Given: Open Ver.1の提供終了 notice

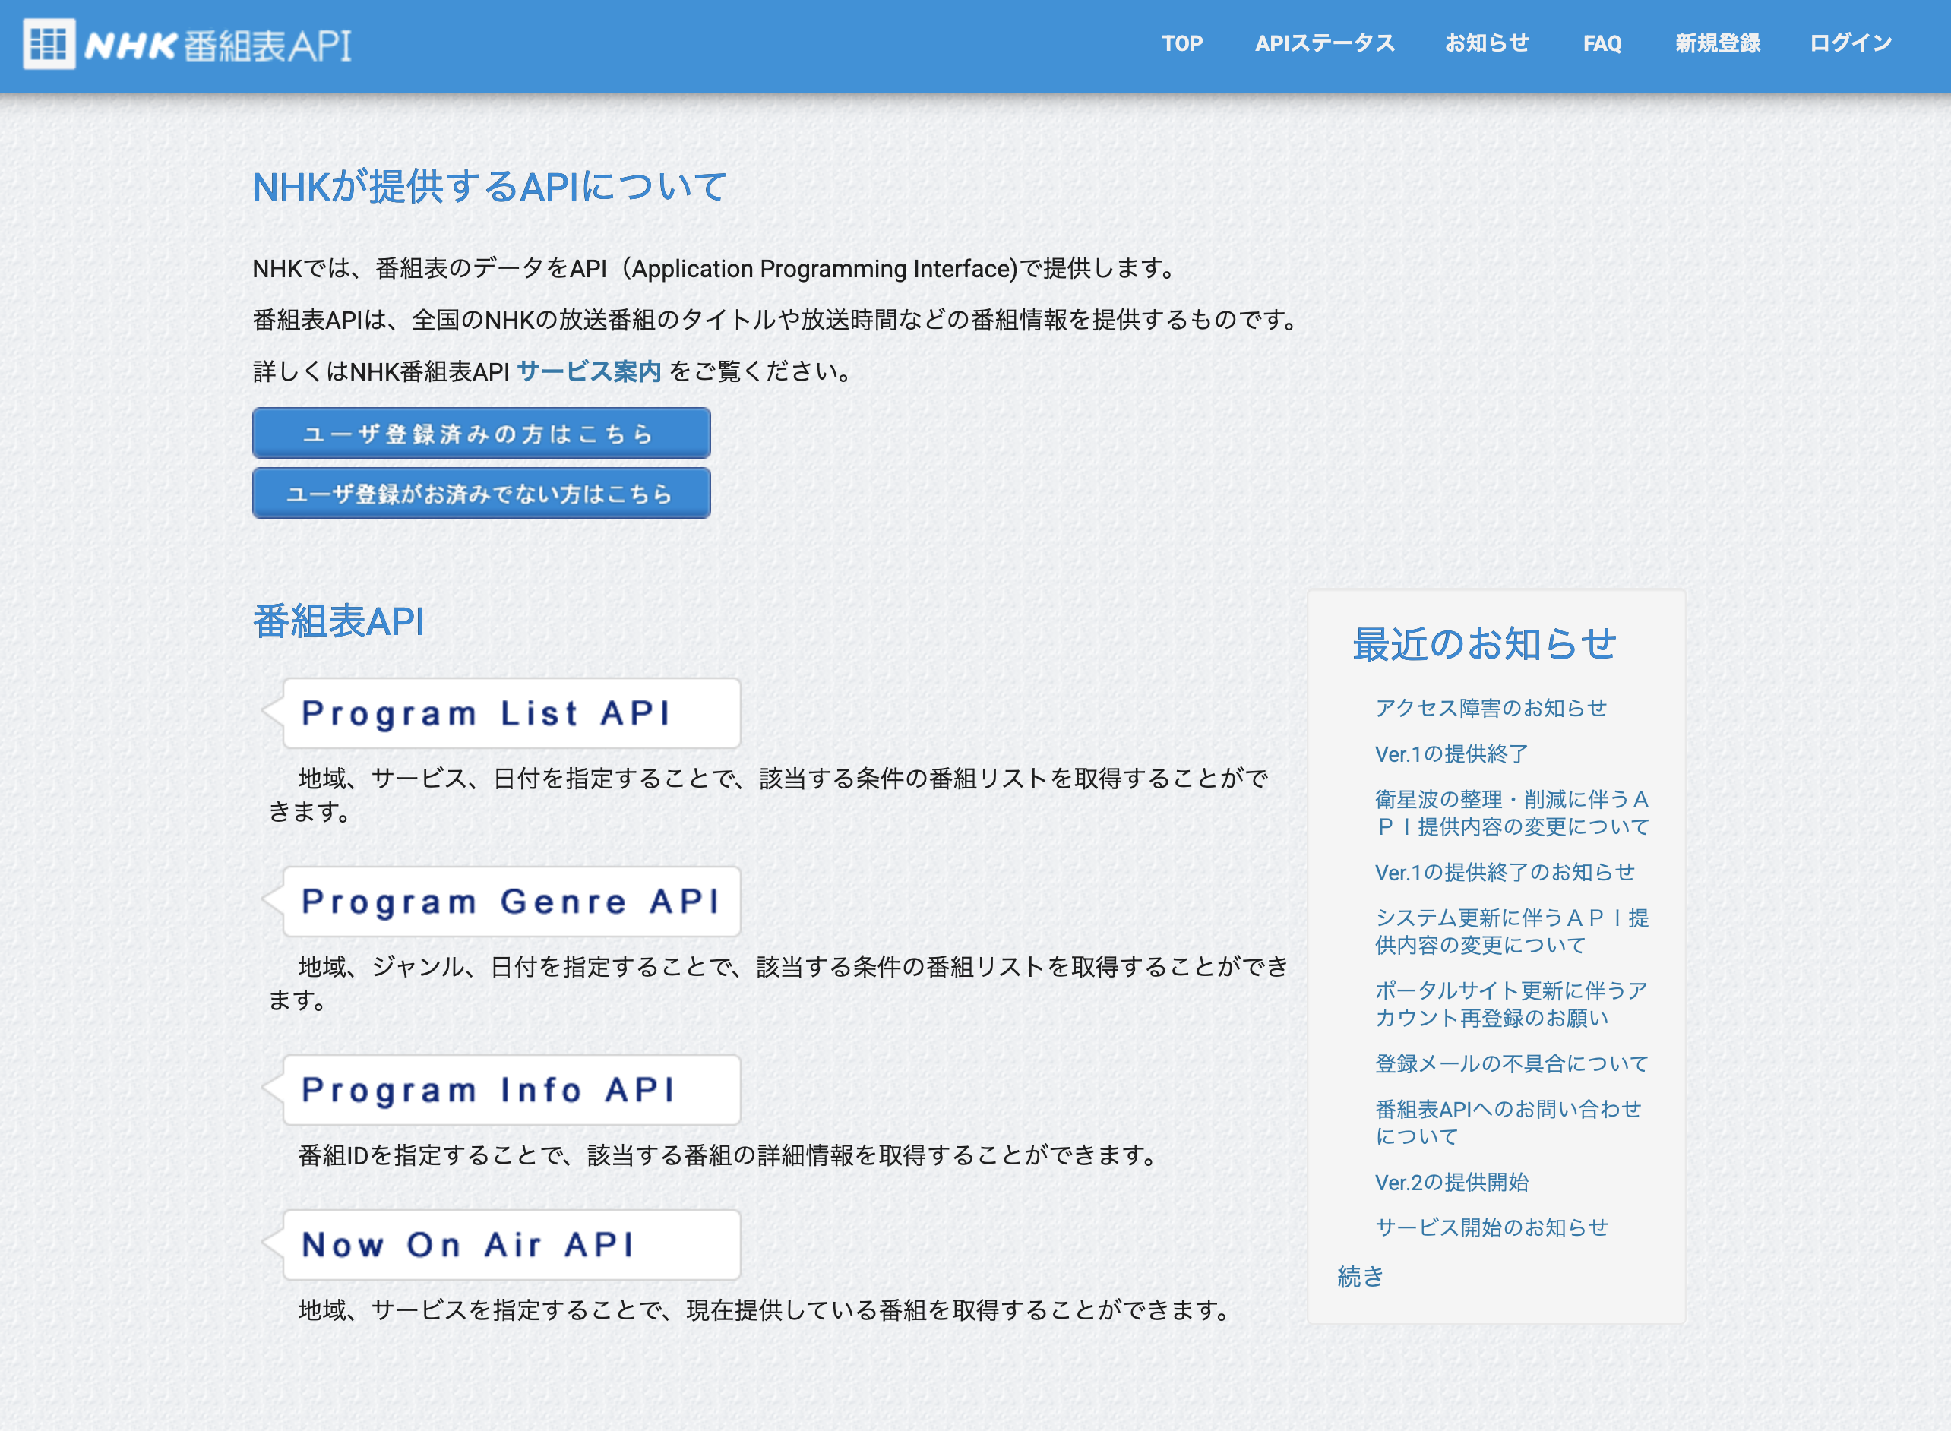Looking at the screenshot, I should 1452,753.
